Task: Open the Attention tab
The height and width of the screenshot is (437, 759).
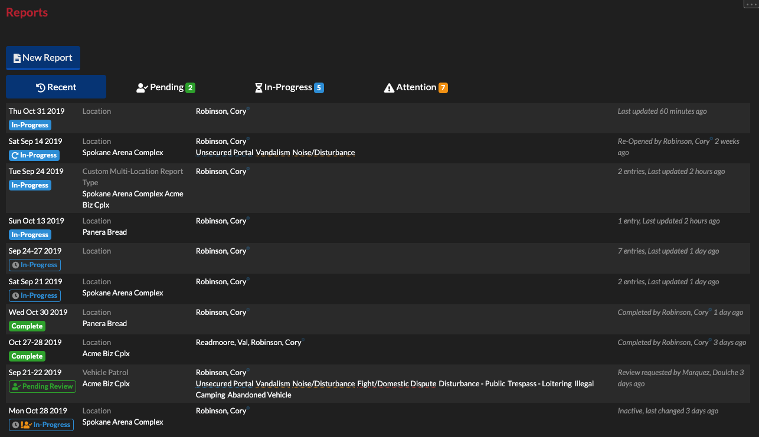Action: coord(416,87)
